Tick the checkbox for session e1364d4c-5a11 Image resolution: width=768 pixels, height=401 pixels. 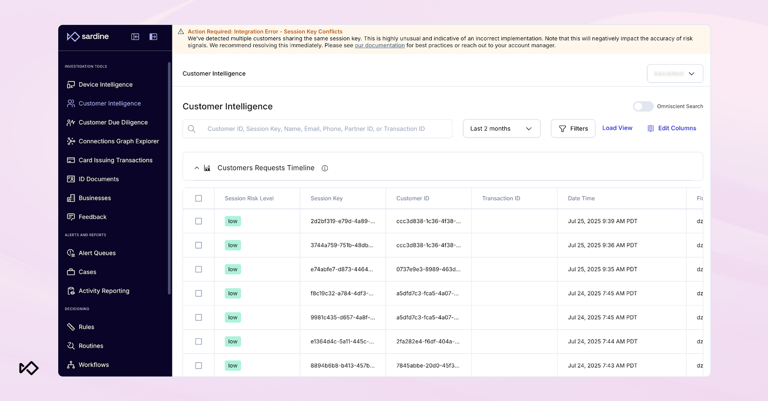pos(198,341)
